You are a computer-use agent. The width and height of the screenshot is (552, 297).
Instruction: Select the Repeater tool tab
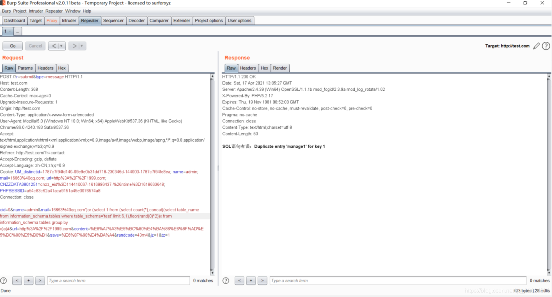tap(90, 21)
